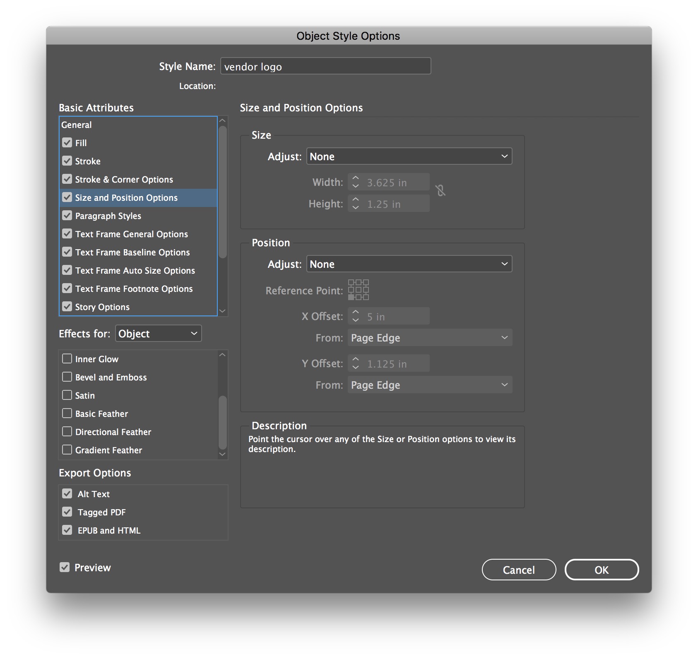Toggle the Paragraph Styles checkbox
Viewport: 698px width, 659px height.
pyautogui.click(x=67, y=216)
